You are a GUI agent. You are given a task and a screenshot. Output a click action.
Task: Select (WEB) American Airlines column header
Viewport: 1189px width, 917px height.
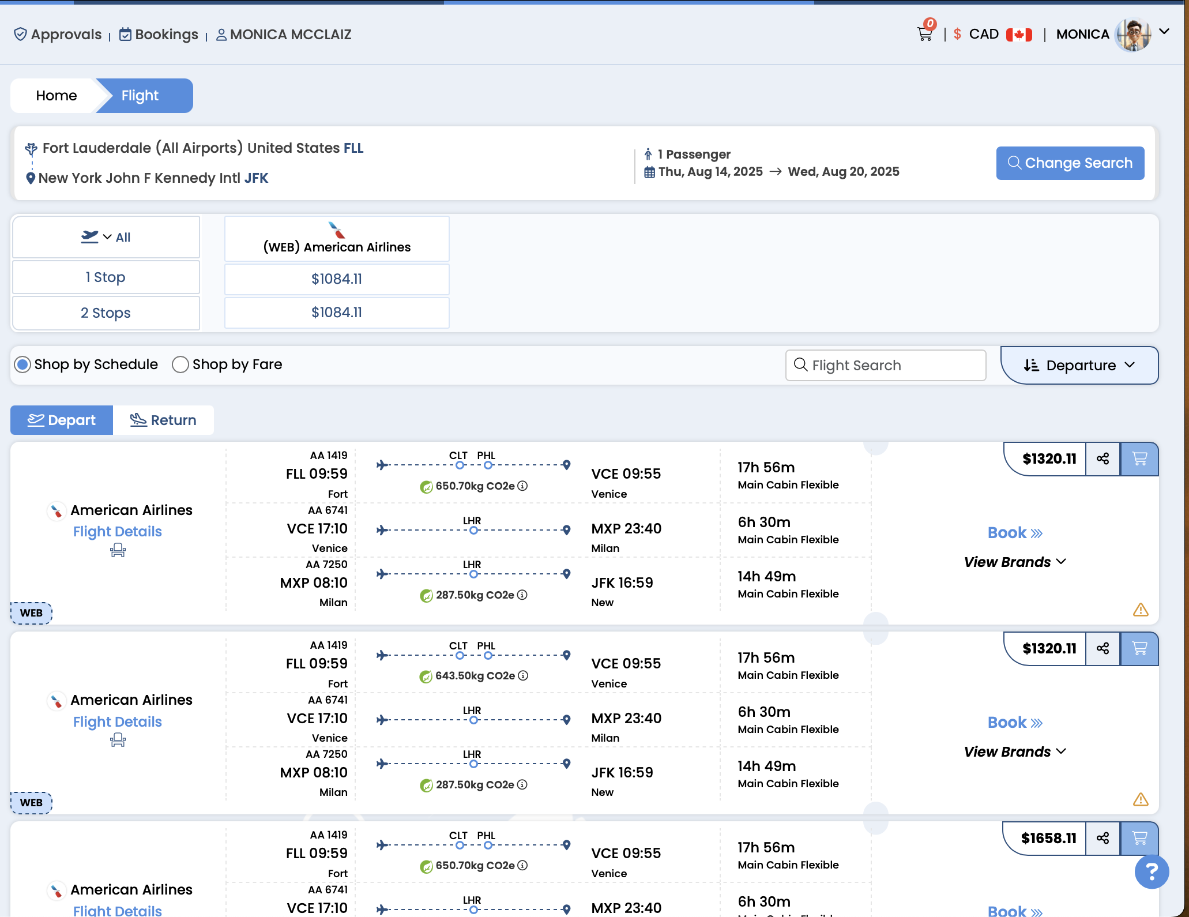click(x=337, y=239)
